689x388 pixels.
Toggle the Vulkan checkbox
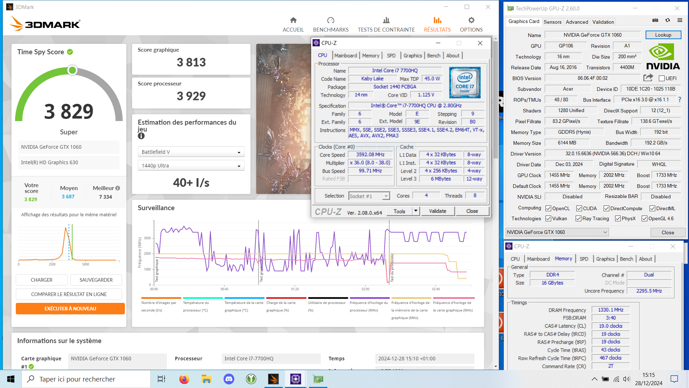(548, 218)
